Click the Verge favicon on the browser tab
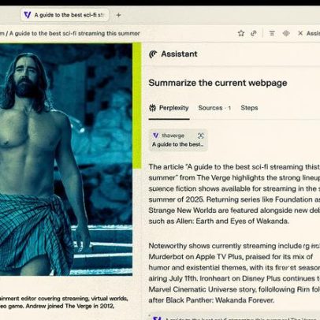Viewport: 320px width, 320px height. pyautogui.click(x=28, y=15)
